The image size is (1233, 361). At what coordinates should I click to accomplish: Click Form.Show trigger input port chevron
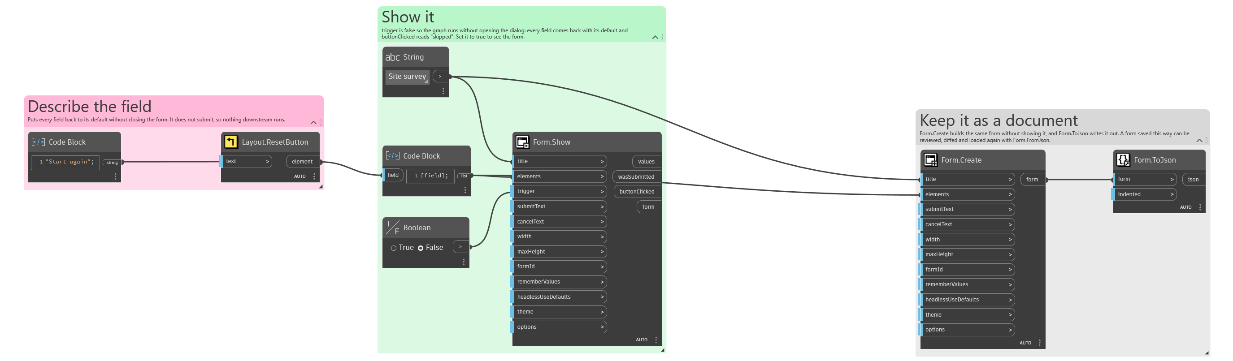[602, 191]
